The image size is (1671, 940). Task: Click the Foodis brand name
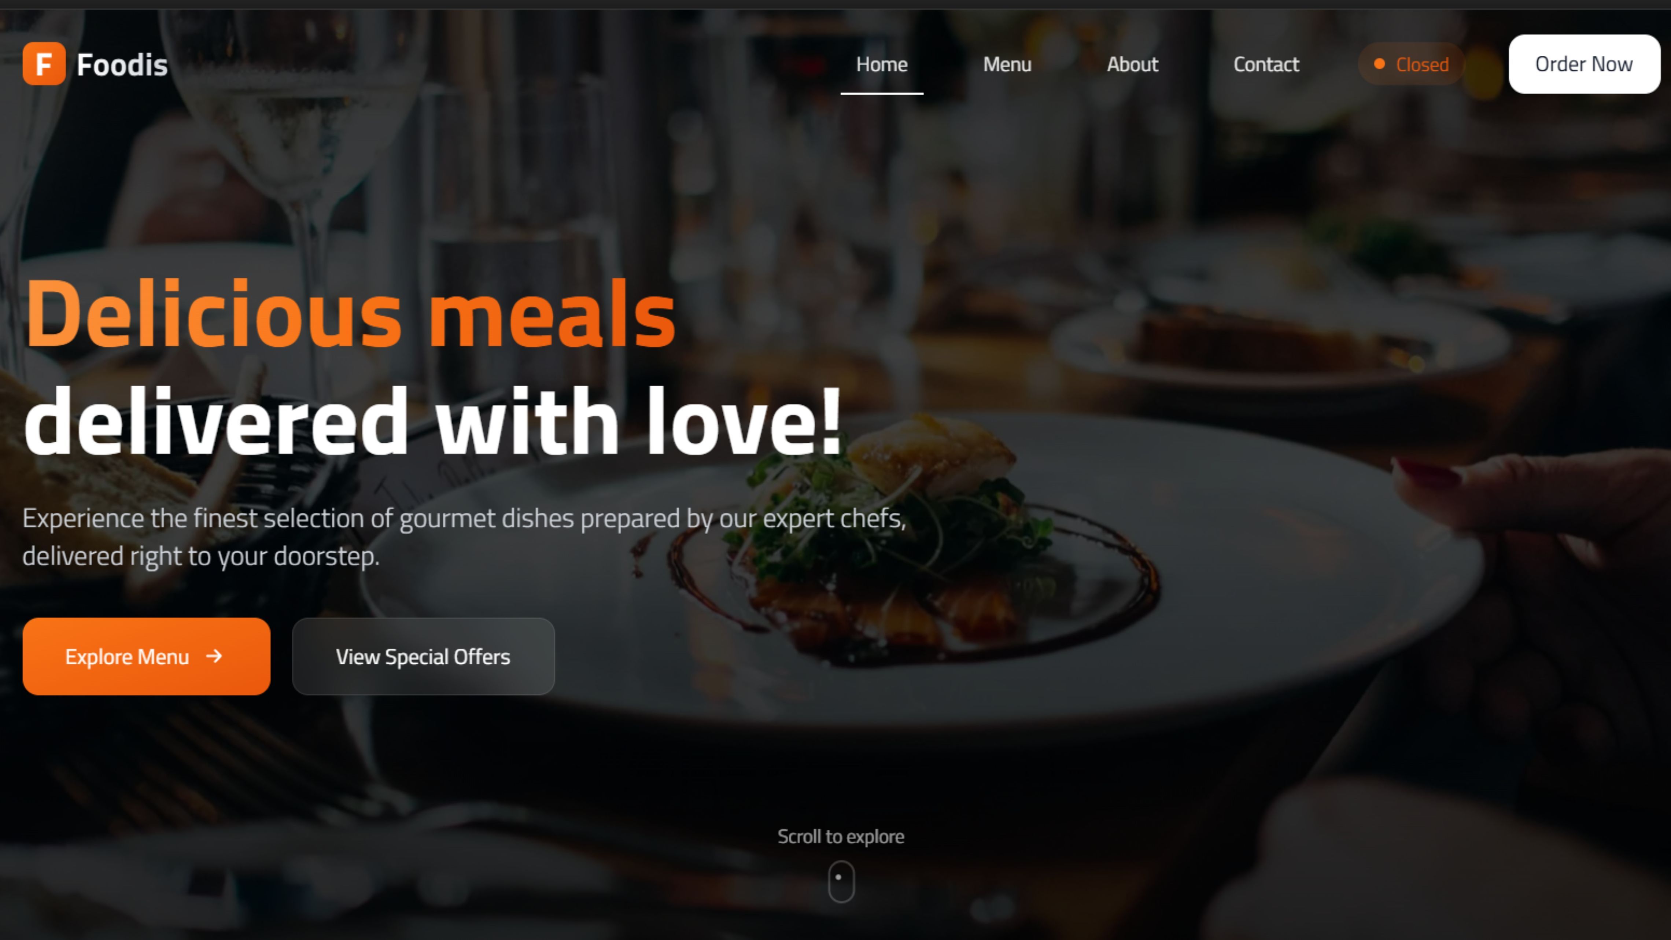coord(122,65)
